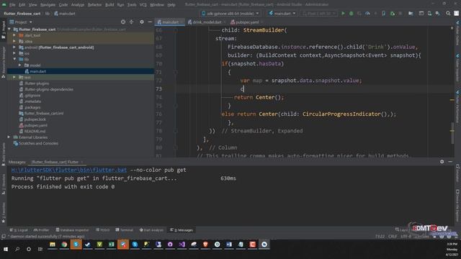Image resolution: width=461 pixels, height=259 pixels.
Task: Open Messages panel gear settings
Action: [442, 162]
